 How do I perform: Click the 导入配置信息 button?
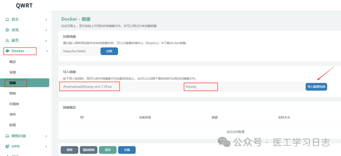pos(316,87)
